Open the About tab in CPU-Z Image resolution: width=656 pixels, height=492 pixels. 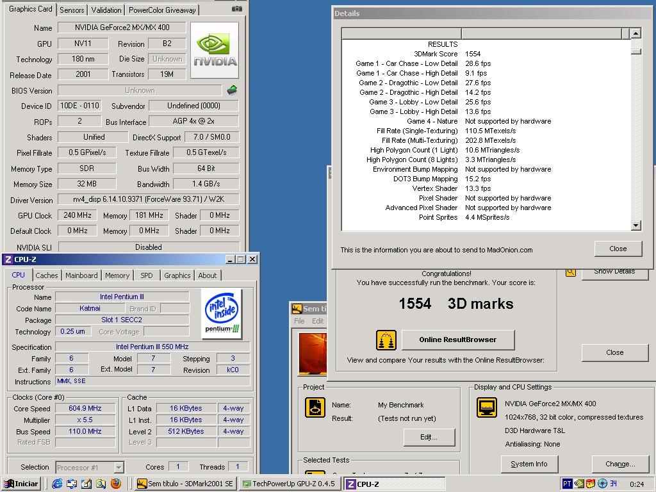(x=208, y=275)
